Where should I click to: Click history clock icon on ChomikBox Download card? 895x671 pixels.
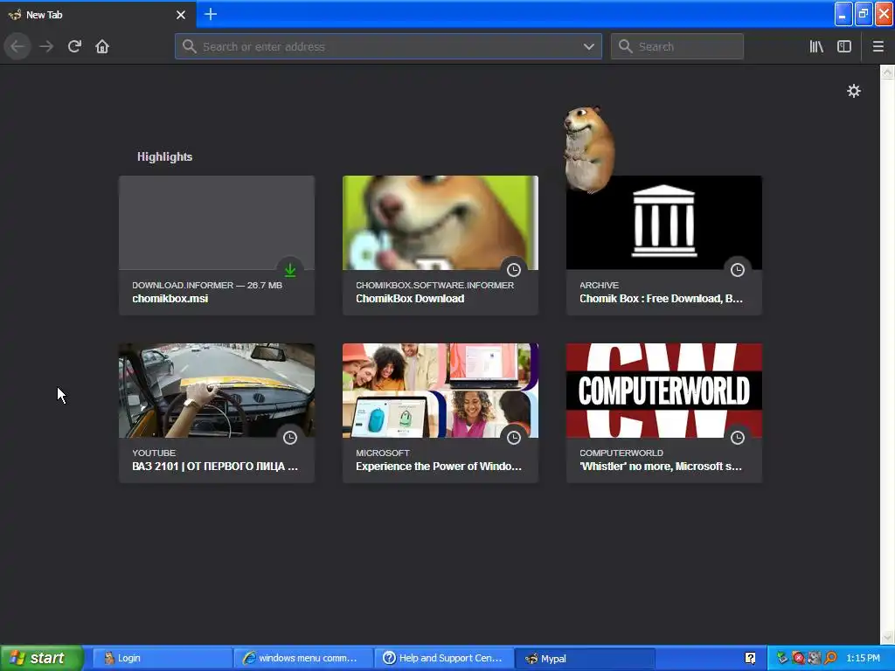tap(514, 270)
